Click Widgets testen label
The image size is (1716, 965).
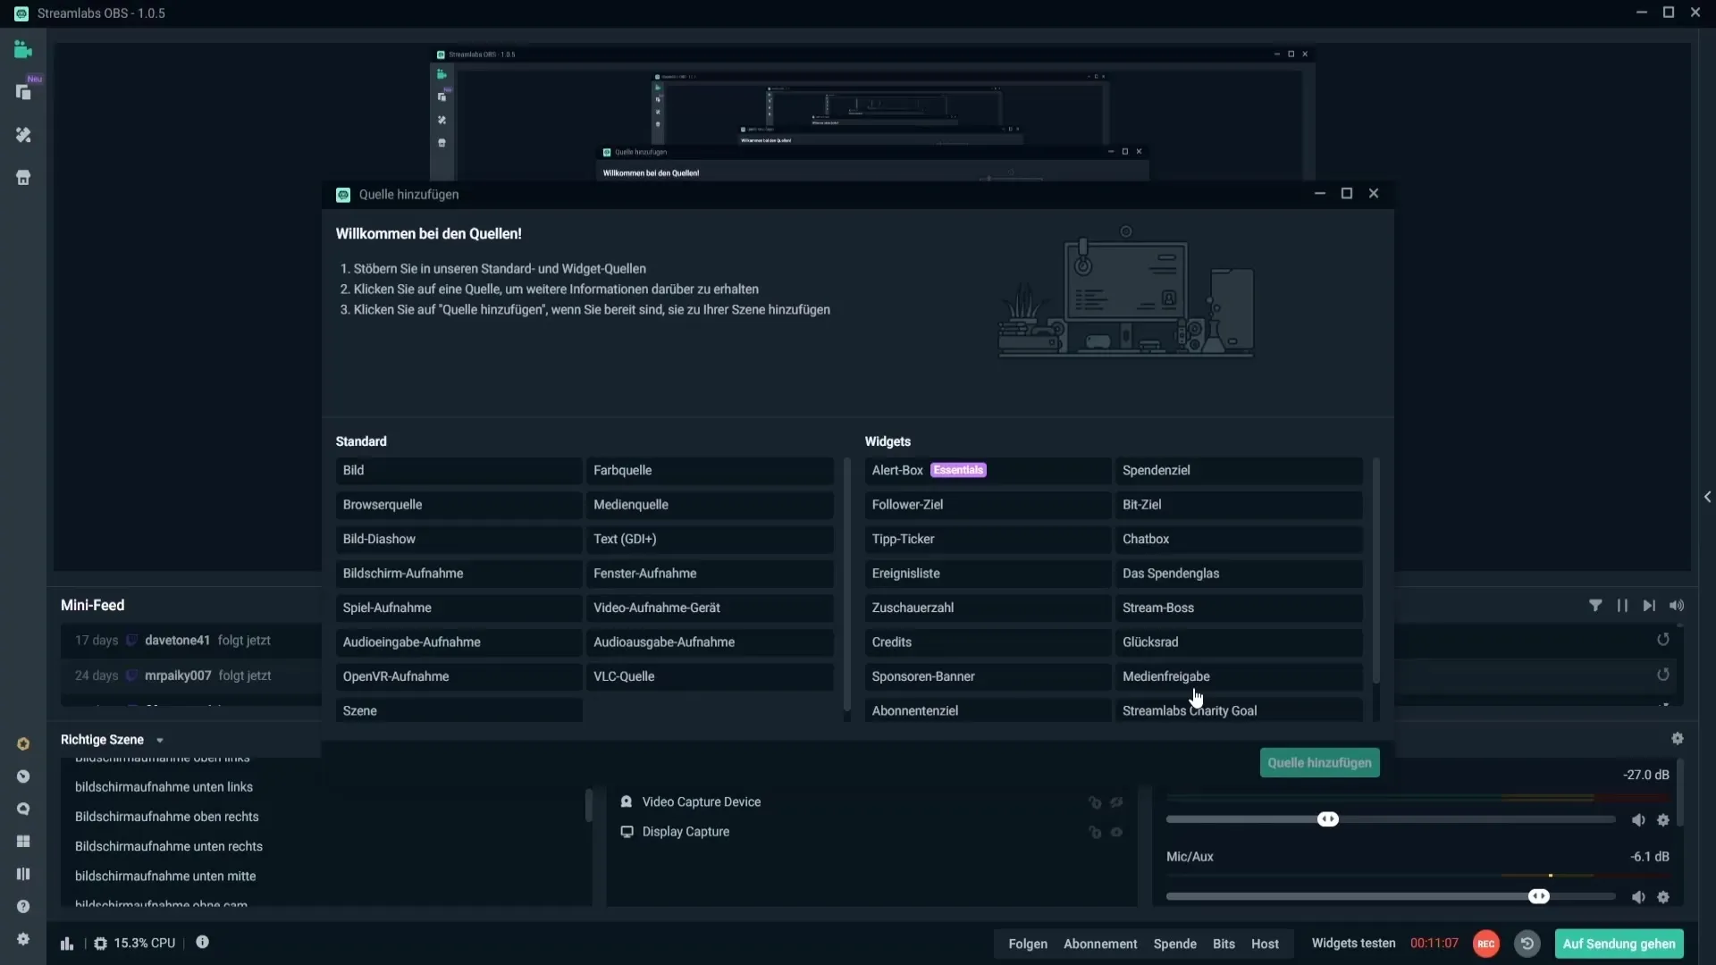click(1353, 944)
